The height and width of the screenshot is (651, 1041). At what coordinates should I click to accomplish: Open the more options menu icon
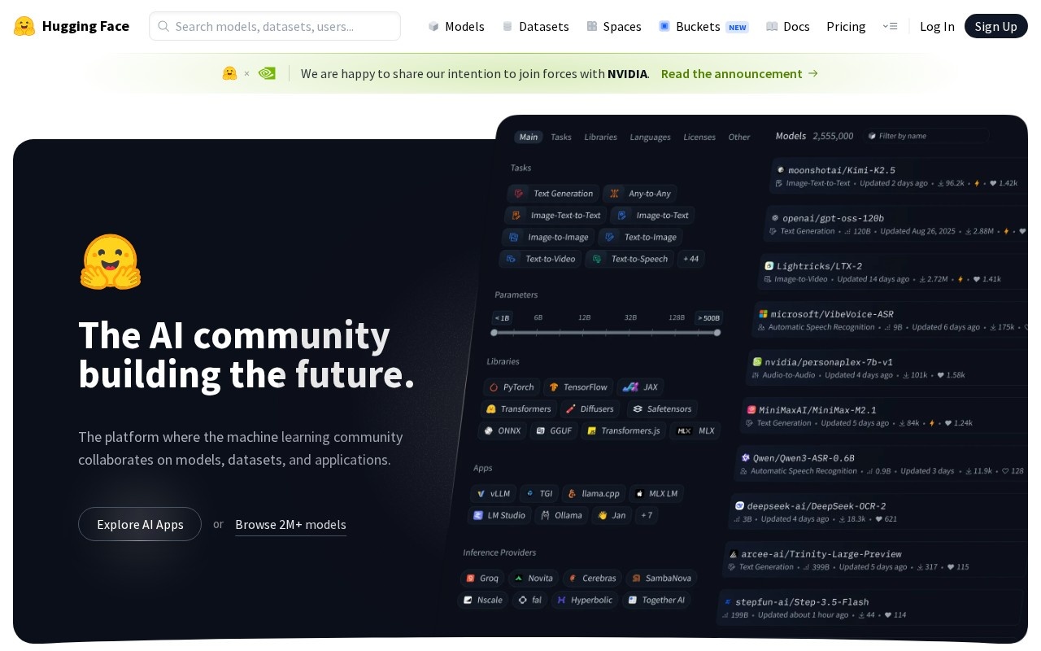pos(890,26)
